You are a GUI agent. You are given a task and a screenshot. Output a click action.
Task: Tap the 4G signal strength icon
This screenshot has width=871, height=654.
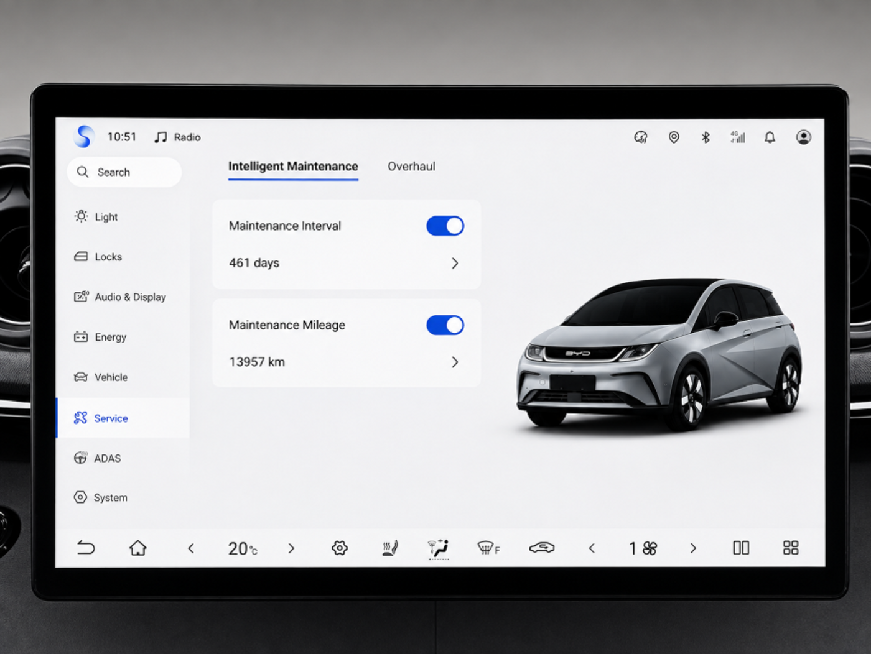[x=738, y=137]
